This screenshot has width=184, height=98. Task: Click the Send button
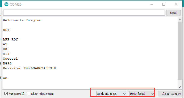(x=173, y=13)
